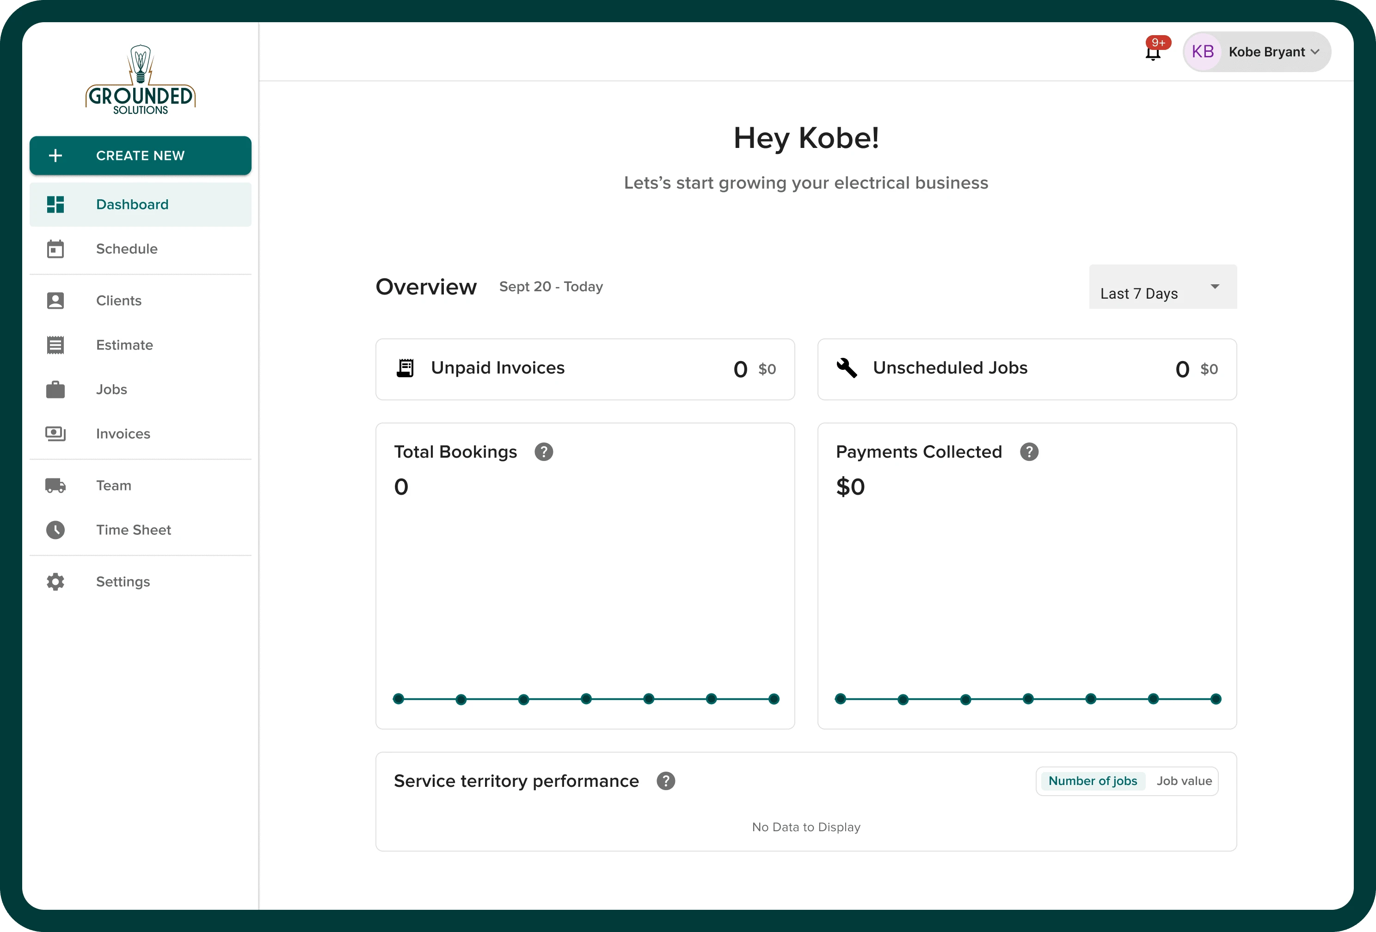Click first data point in Payments Collected chart
Viewport: 1376px width, 932px height.
[x=840, y=699]
